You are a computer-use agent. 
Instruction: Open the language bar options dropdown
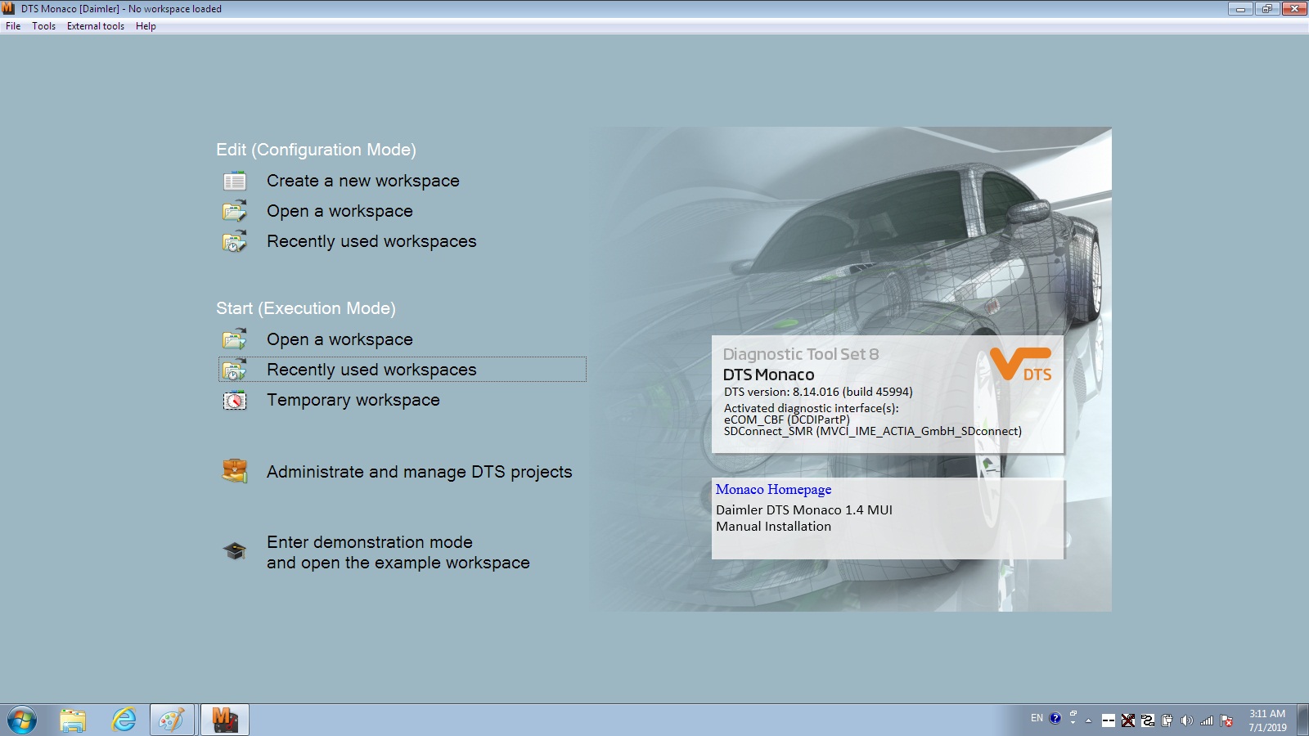tap(1073, 722)
